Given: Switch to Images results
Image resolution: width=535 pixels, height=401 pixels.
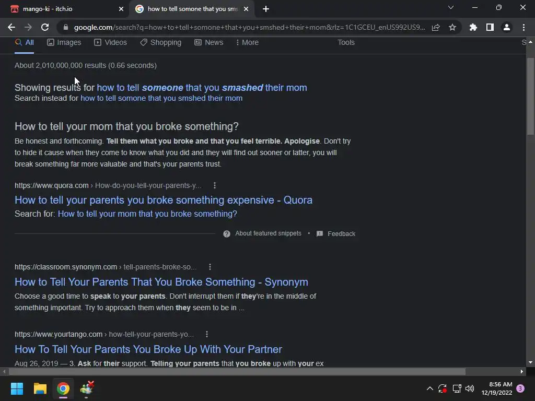Looking at the screenshot, I should (x=64, y=43).
